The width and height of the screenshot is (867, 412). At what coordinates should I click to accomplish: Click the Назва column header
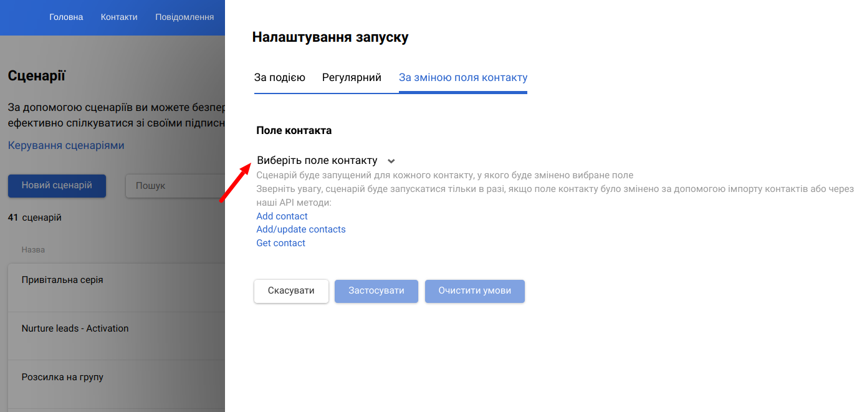33,250
